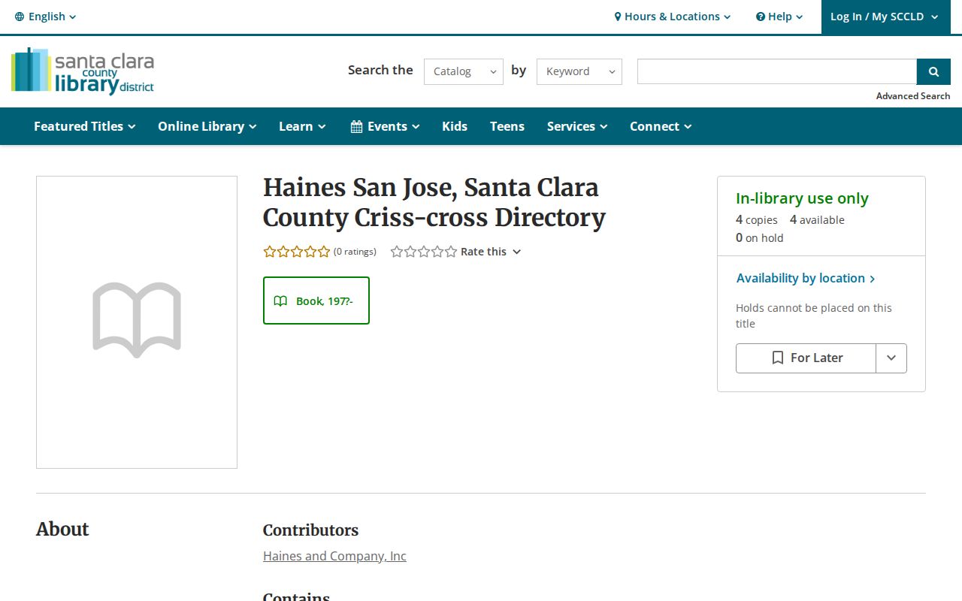Expand the Connect menu
The image size is (962, 601).
[x=661, y=126]
